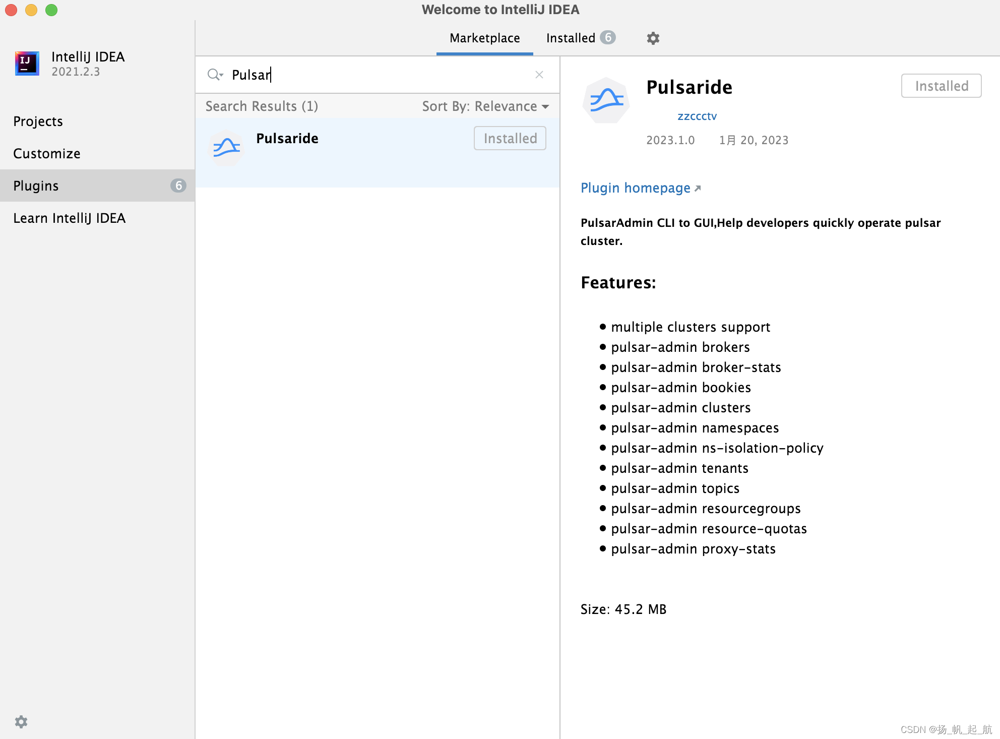The width and height of the screenshot is (1000, 739).
Task: Click the bottom-left settings gear
Action: (x=21, y=722)
